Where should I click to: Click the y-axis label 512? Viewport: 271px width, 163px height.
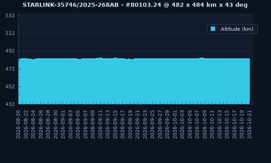[x=10, y=33]
